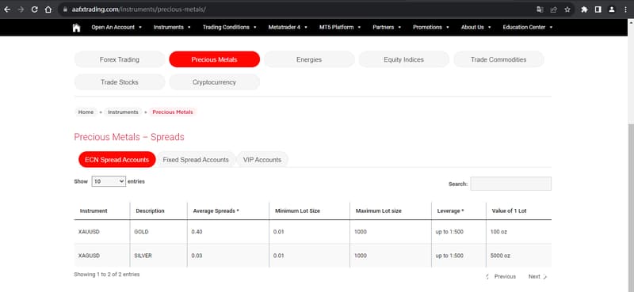
Task: Click the 100 oz lot value
Action: click(498, 232)
